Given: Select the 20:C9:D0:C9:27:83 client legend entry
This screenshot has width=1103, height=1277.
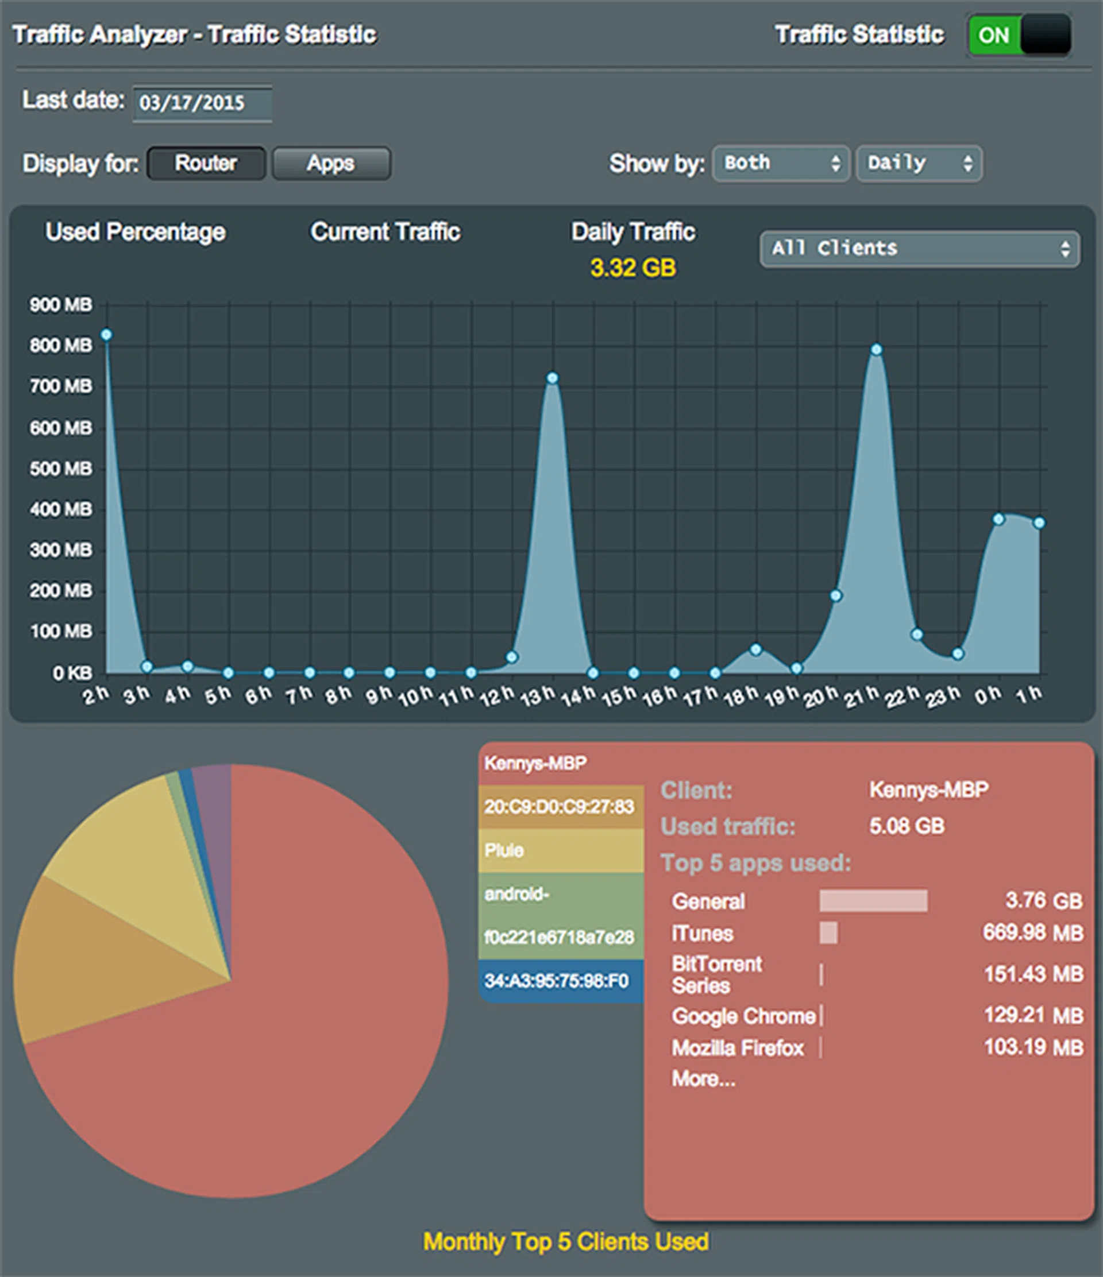Looking at the screenshot, I should (560, 807).
